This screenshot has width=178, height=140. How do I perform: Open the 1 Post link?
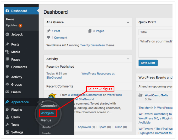tap(56, 31)
